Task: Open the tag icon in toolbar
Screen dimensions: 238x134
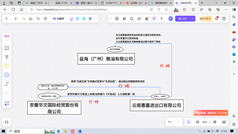Action: [38, 19]
